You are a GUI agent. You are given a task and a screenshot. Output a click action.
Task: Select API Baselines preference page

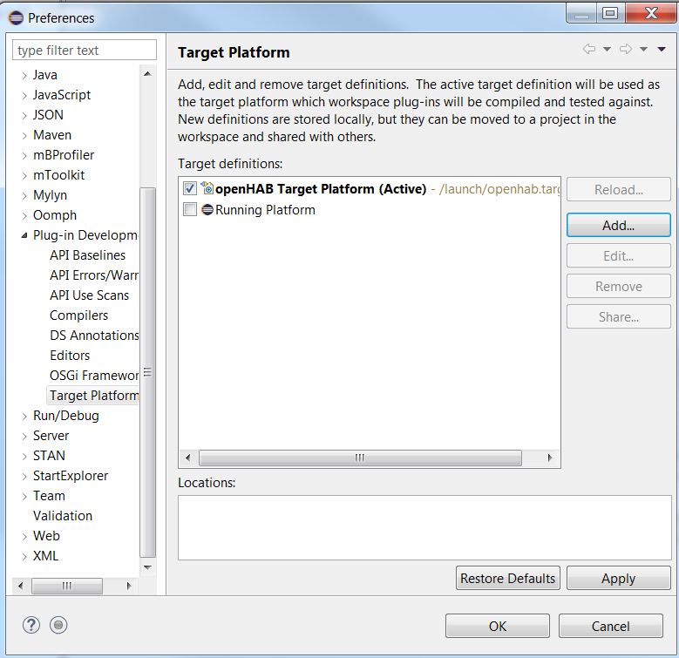pyautogui.click(x=87, y=255)
